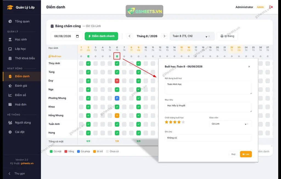Click the orange Lưu button

click(246, 154)
